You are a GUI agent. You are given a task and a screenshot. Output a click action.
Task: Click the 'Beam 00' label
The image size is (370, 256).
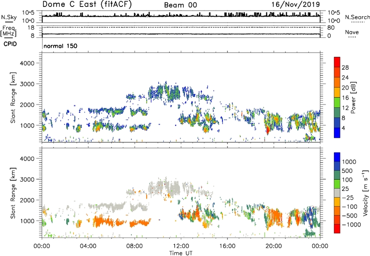tap(180, 5)
